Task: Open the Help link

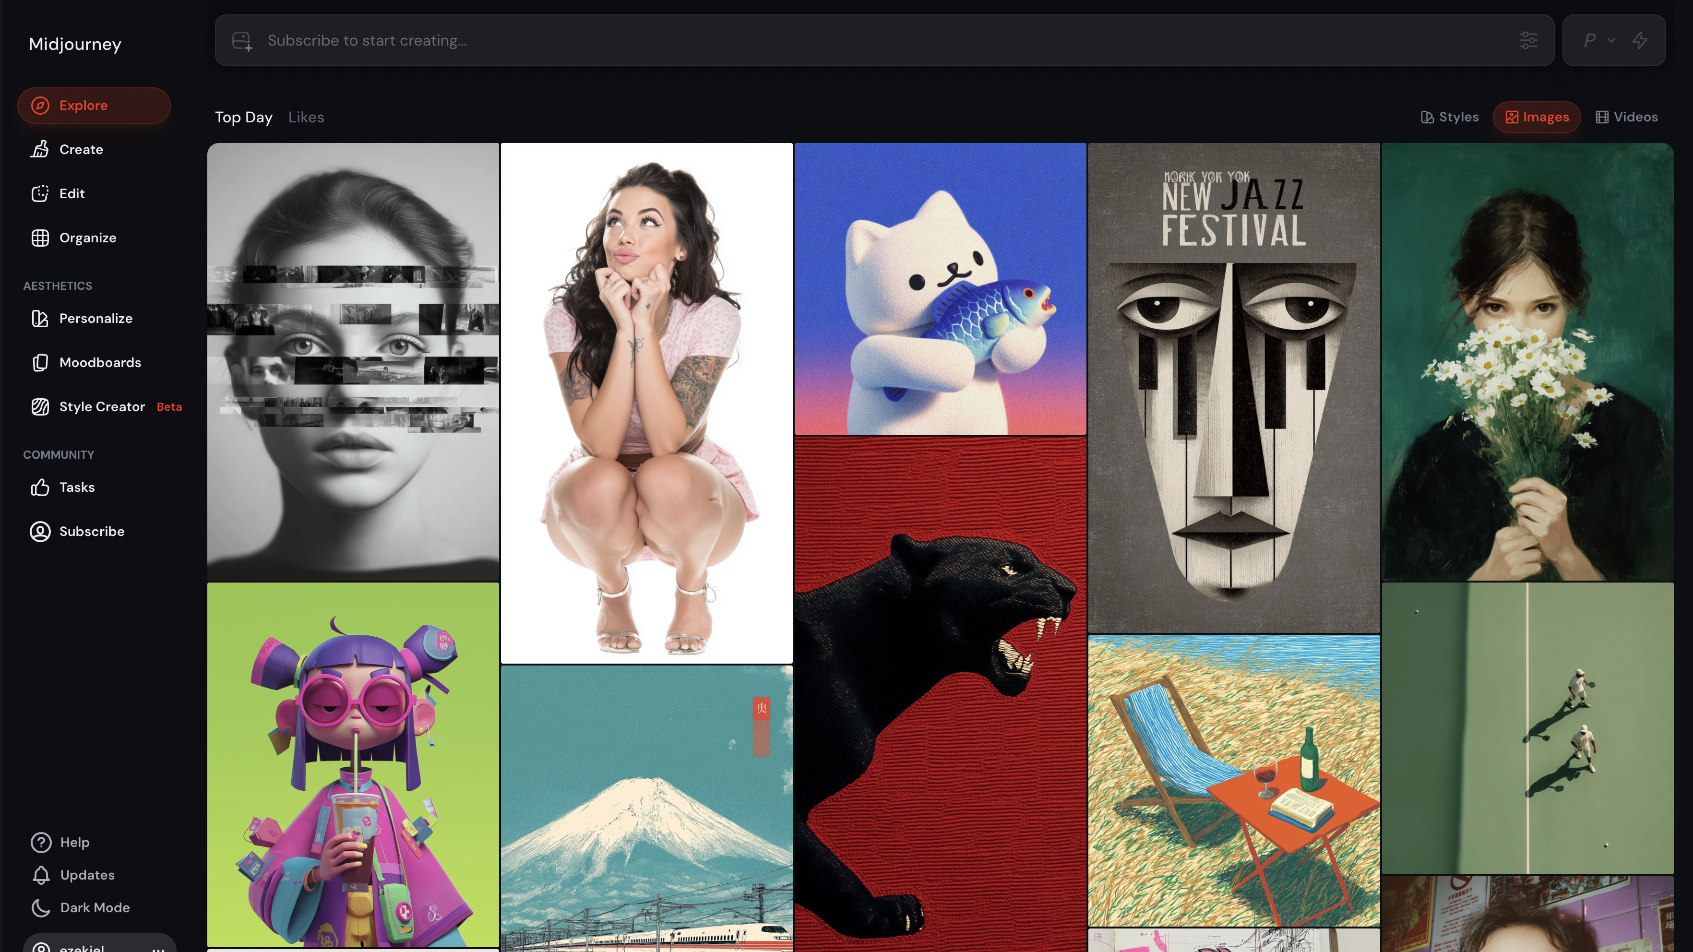Action: [x=74, y=842]
